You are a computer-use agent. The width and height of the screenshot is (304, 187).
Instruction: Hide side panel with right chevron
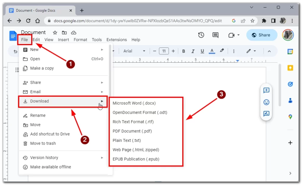point(290,173)
